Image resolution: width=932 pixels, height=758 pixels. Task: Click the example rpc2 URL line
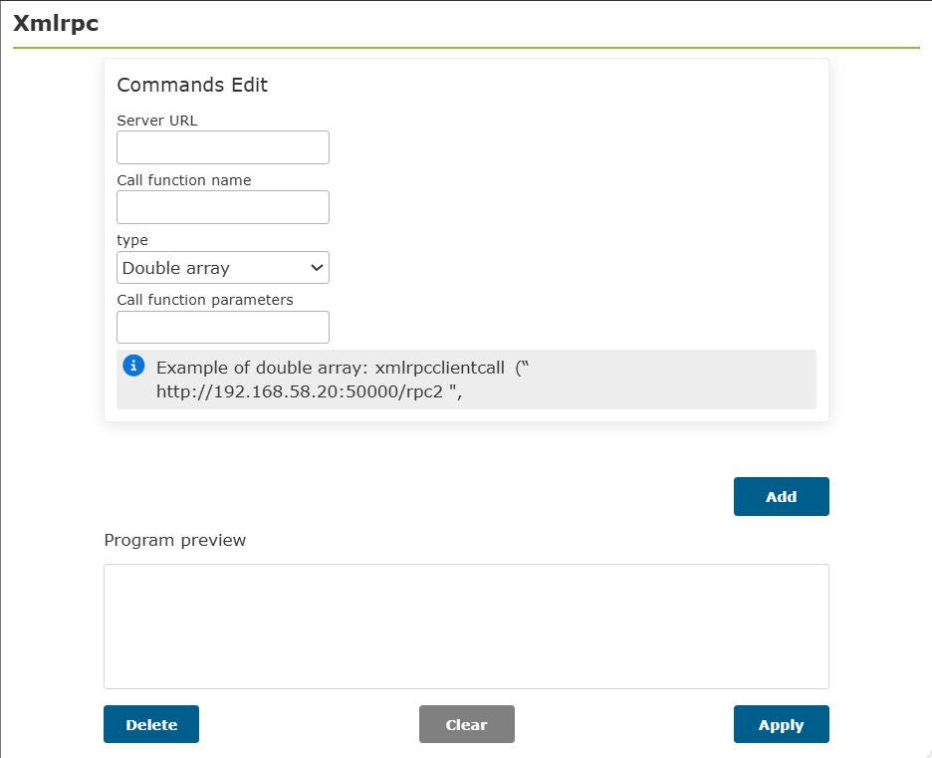tap(309, 391)
